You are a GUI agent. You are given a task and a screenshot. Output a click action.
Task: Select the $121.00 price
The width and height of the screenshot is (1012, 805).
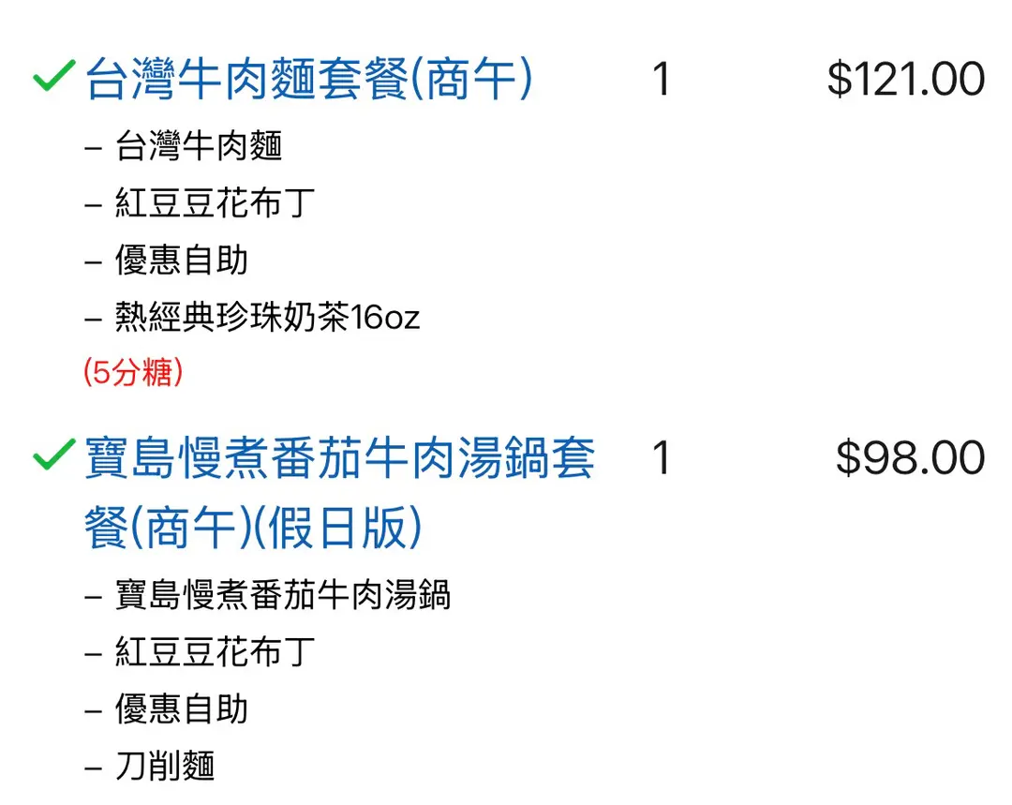pos(905,80)
